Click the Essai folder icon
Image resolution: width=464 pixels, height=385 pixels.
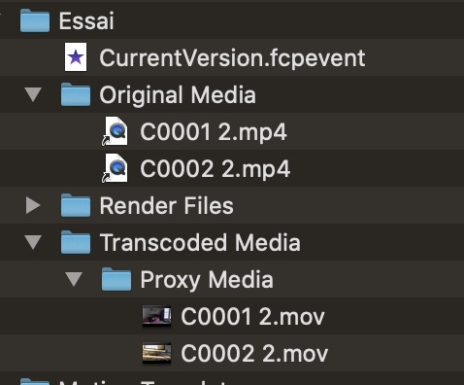click(x=35, y=20)
